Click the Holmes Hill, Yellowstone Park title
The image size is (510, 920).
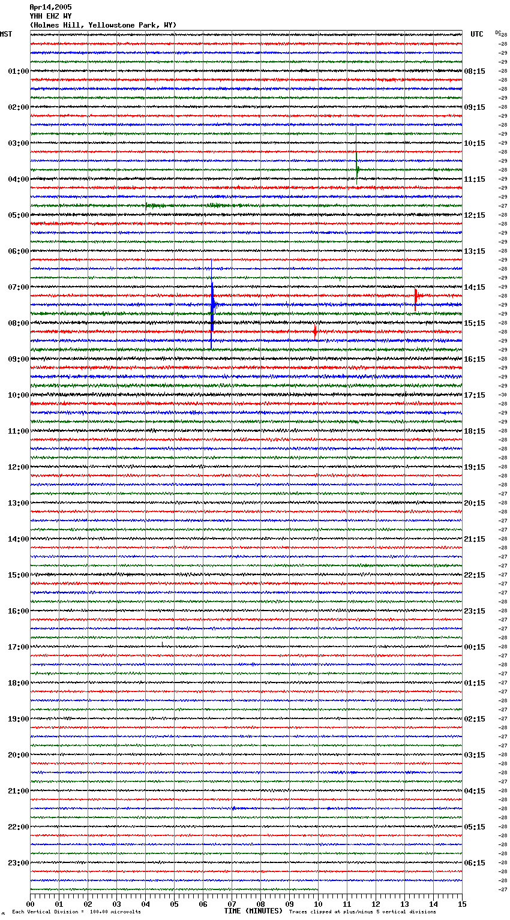coord(103,25)
